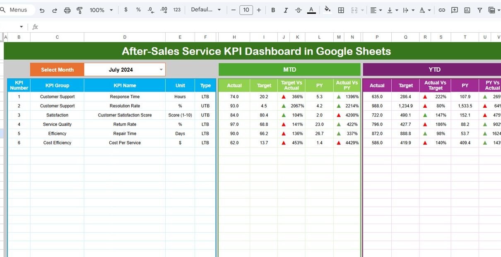Open the horizontal align menu

(x=376, y=10)
